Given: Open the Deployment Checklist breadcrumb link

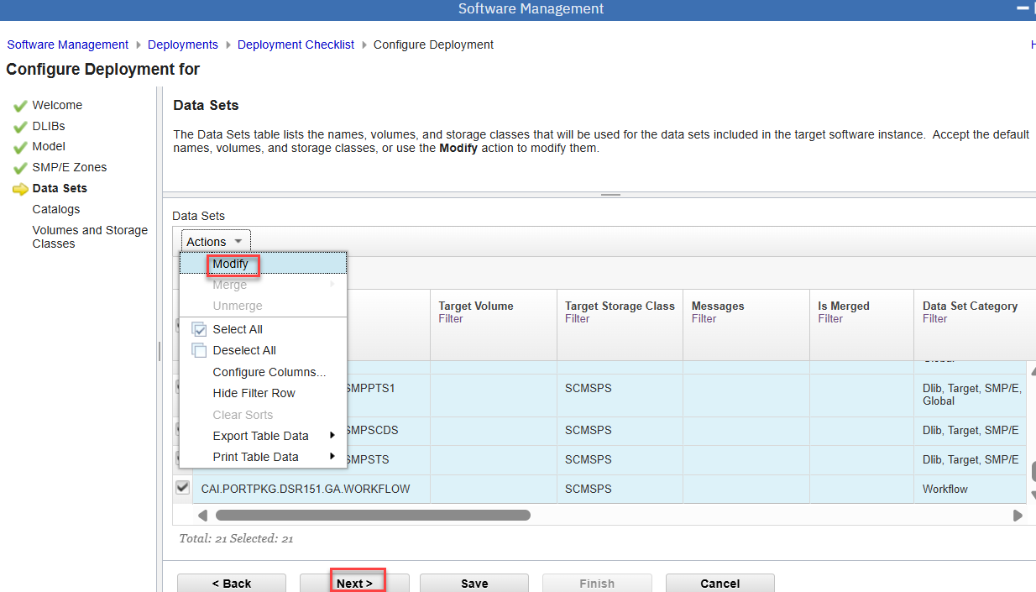Looking at the screenshot, I should (296, 45).
